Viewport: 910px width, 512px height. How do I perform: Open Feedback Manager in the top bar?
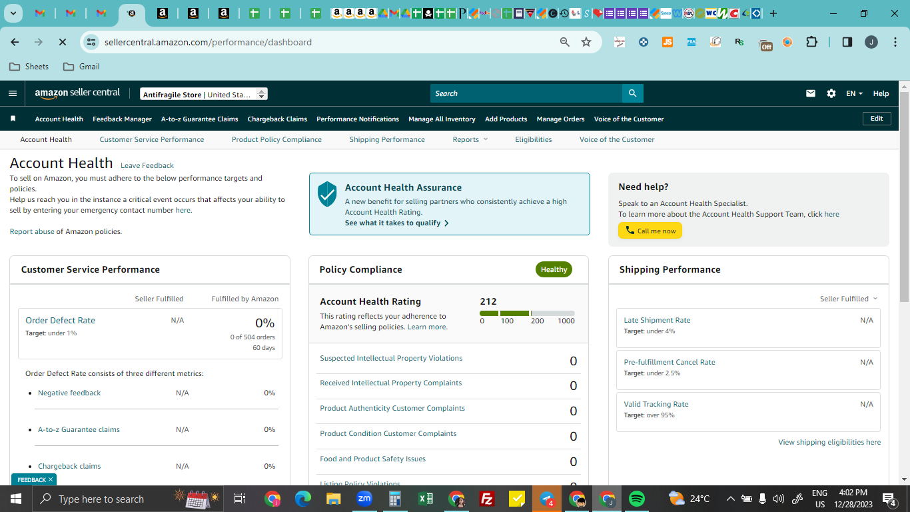click(122, 119)
